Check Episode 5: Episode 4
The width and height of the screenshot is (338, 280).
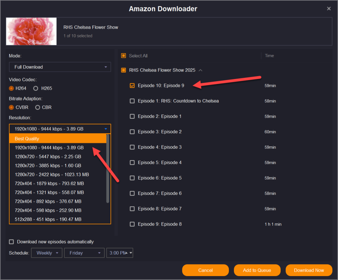pyautogui.click(x=132, y=162)
